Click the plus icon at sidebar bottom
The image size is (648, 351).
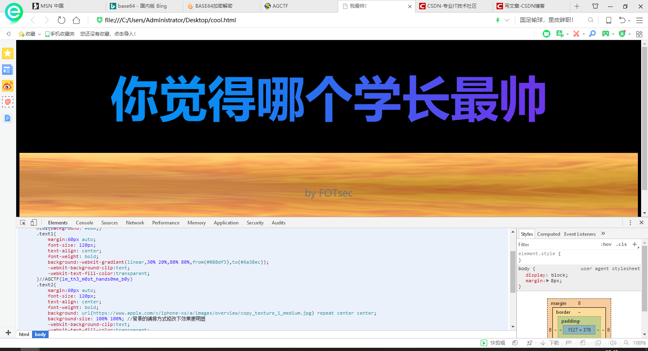(x=8, y=332)
